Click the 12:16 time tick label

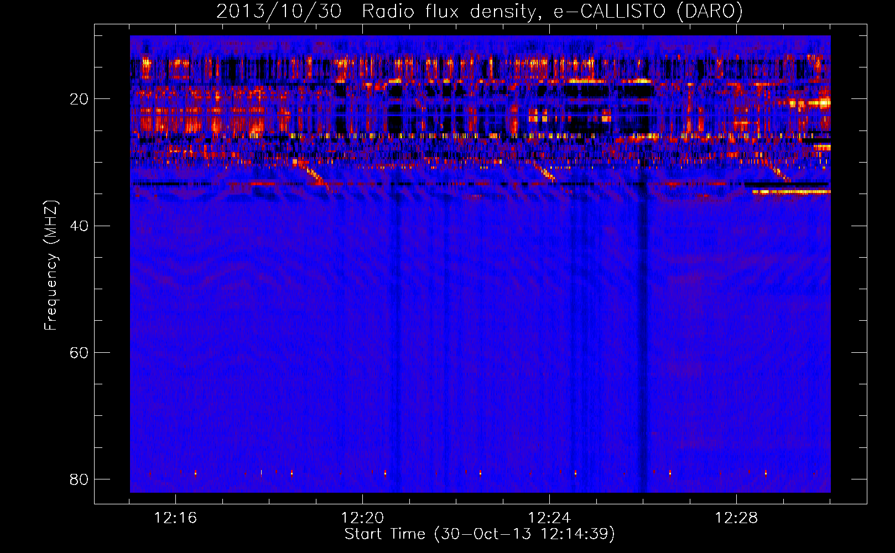click(x=175, y=518)
